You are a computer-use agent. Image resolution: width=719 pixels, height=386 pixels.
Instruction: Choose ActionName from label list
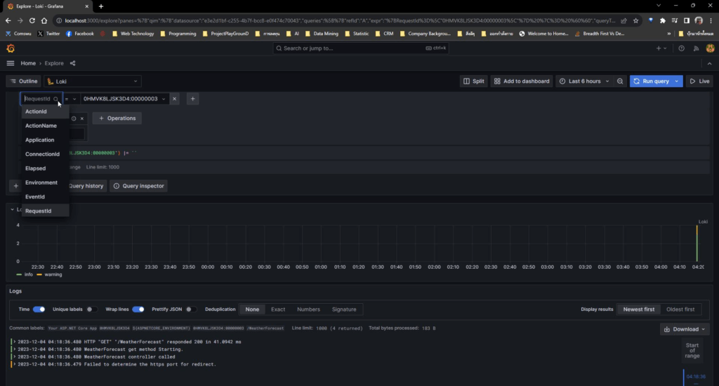[46, 126]
